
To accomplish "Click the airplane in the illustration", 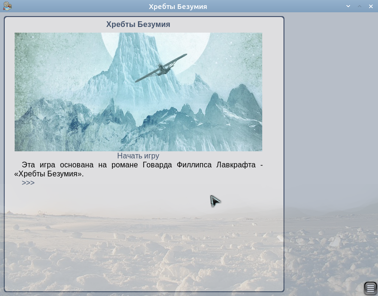I will coord(162,68).
